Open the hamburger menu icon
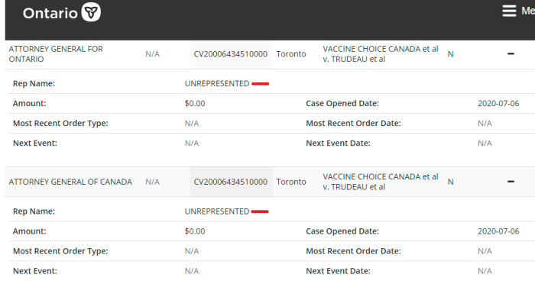This screenshot has height=284, width=535. 509,11
